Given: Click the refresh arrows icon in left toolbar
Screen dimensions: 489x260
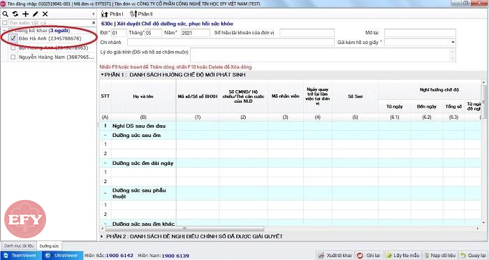Looking at the screenshot, I should pyautogui.click(x=15, y=14).
